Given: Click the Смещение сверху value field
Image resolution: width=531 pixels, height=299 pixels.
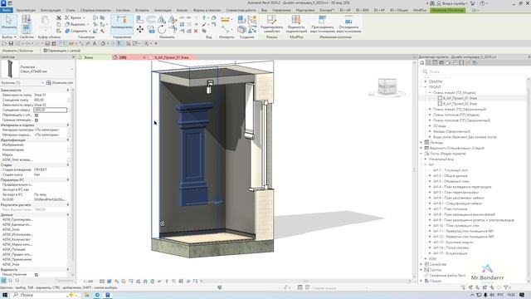Looking at the screenshot, I should click(x=50, y=110).
